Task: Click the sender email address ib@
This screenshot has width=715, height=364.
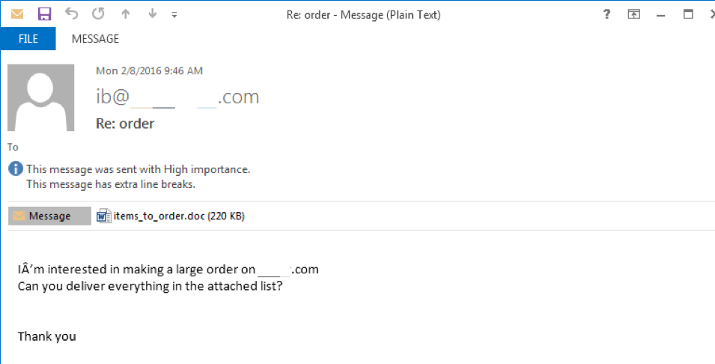Action: [177, 97]
